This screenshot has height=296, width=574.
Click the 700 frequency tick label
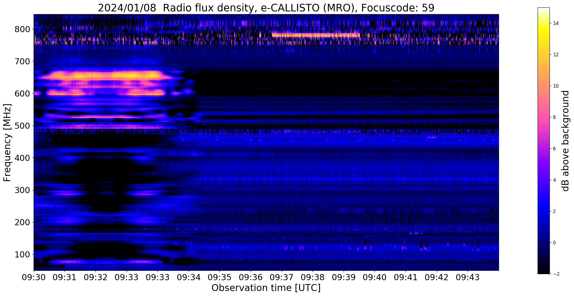(22, 61)
